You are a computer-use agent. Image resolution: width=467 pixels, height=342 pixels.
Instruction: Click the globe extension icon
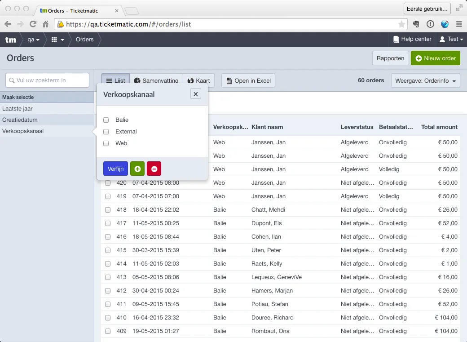(445, 24)
